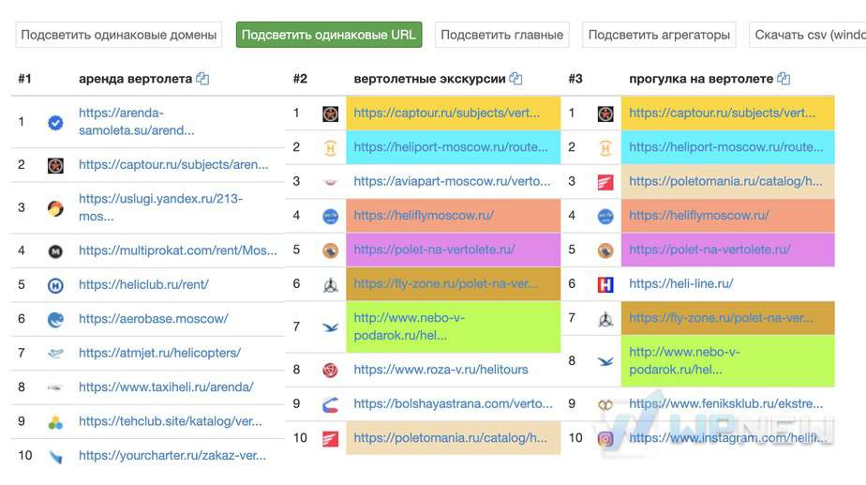The image size is (866, 485).
Task: Open purple polet-na-vertolete.ru link in column 2
Action: (434, 250)
